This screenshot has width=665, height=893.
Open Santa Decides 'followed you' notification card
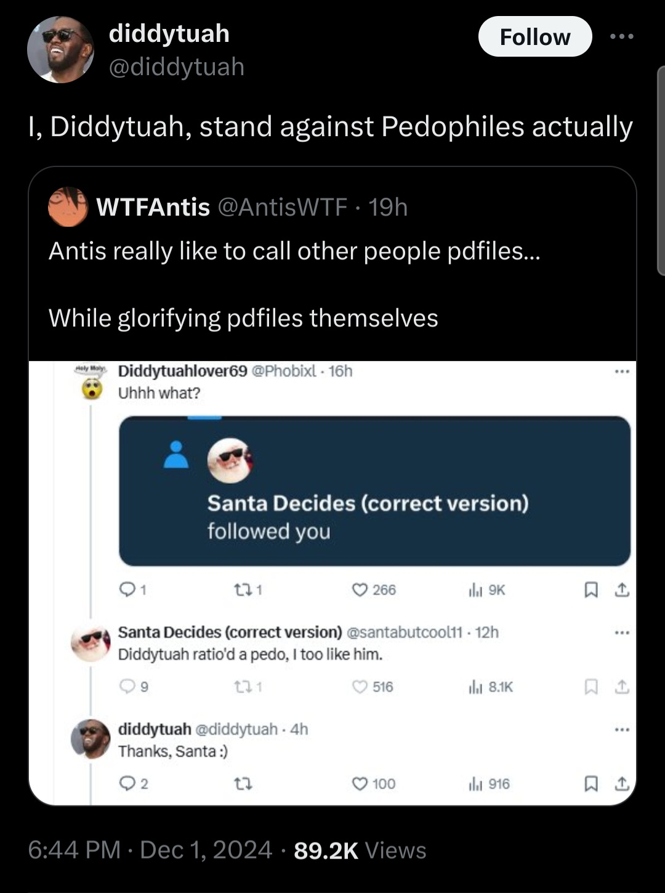click(x=374, y=491)
